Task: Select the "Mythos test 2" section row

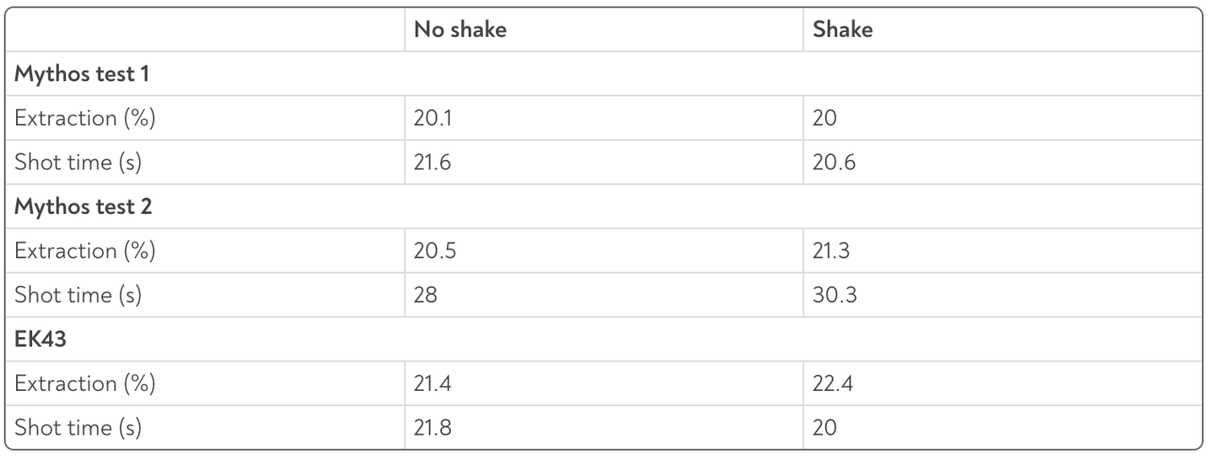Action: point(83,206)
